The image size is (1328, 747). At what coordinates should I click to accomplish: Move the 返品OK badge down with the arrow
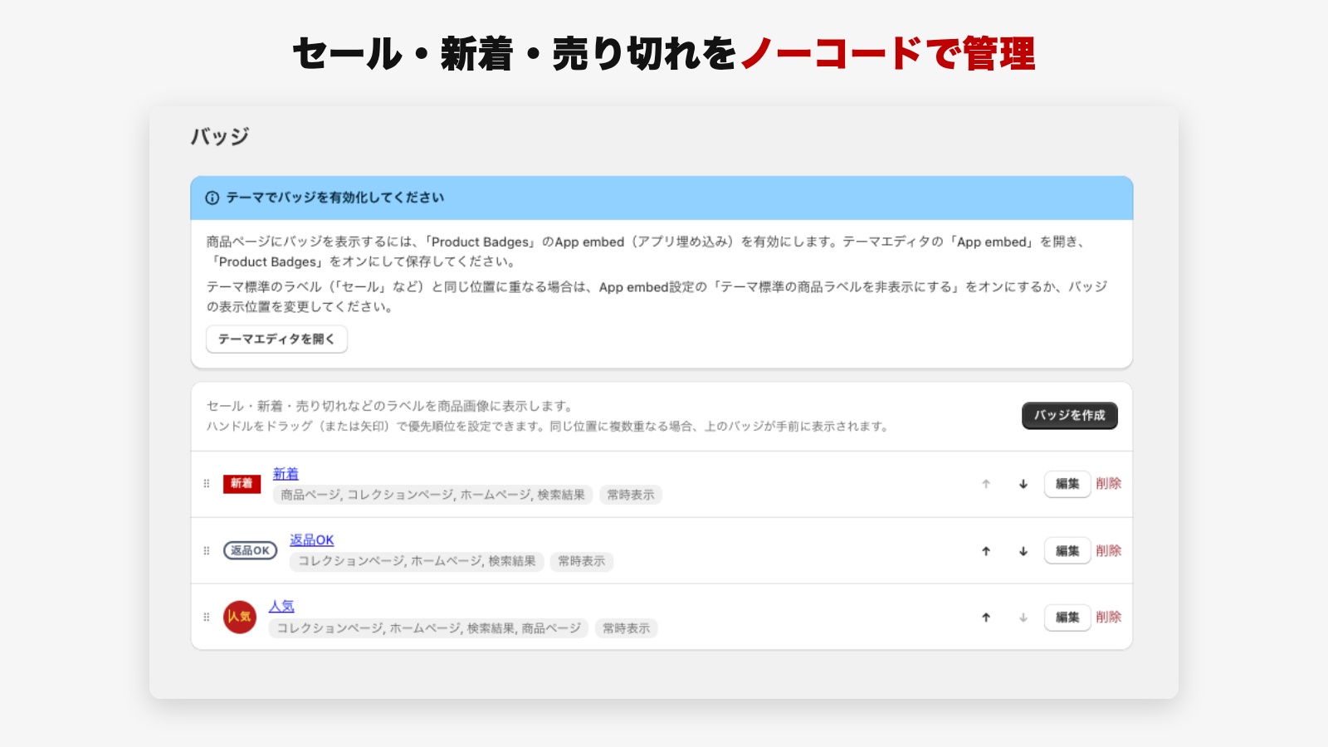pos(1023,551)
